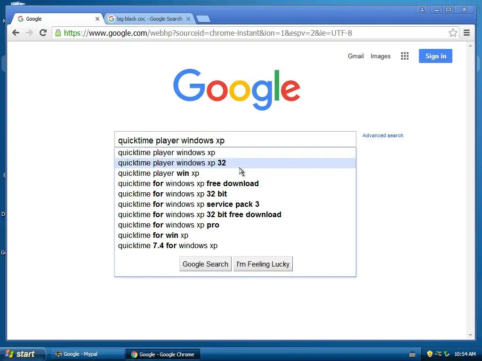Click inside the Google search box
This screenshot has width=482, height=361.
(235, 140)
